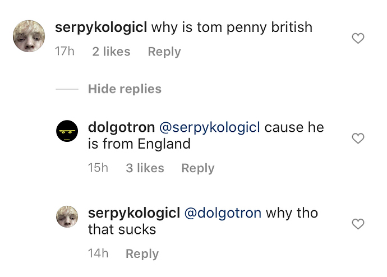The width and height of the screenshot is (387, 277).
Task: Open serpykologicl's avatar on top comment
Action: tap(29, 36)
